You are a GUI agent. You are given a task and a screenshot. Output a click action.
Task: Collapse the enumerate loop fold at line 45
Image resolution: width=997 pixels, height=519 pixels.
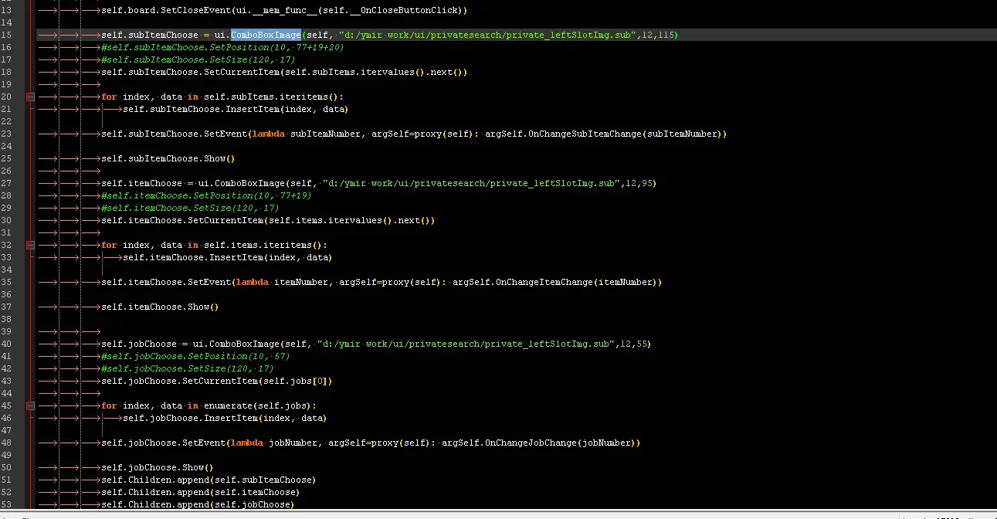[31, 406]
